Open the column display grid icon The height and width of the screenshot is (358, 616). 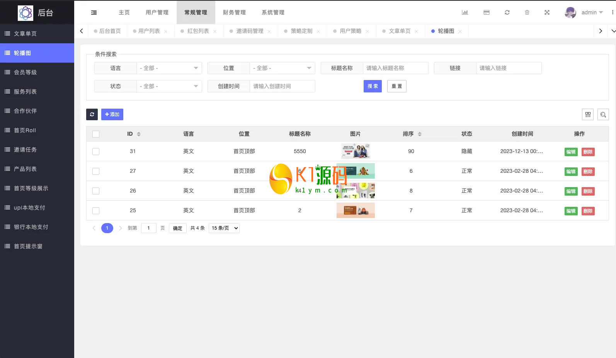click(x=588, y=114)
